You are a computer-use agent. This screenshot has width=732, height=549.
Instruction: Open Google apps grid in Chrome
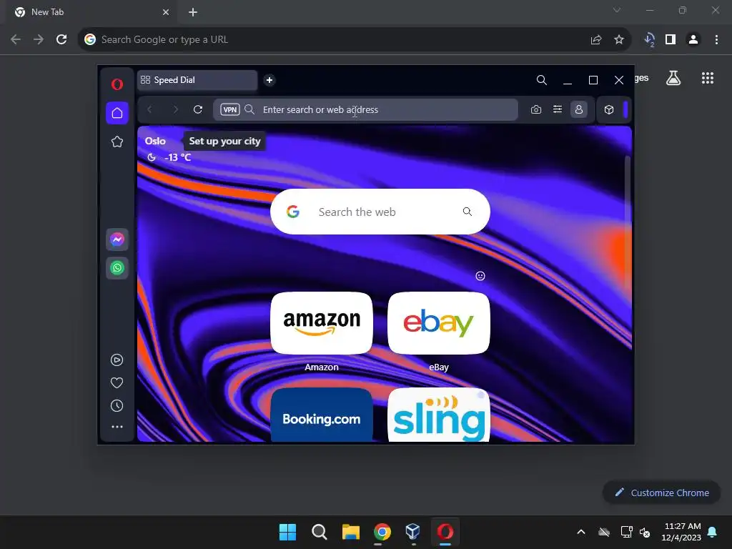click(x=708, y=78)
